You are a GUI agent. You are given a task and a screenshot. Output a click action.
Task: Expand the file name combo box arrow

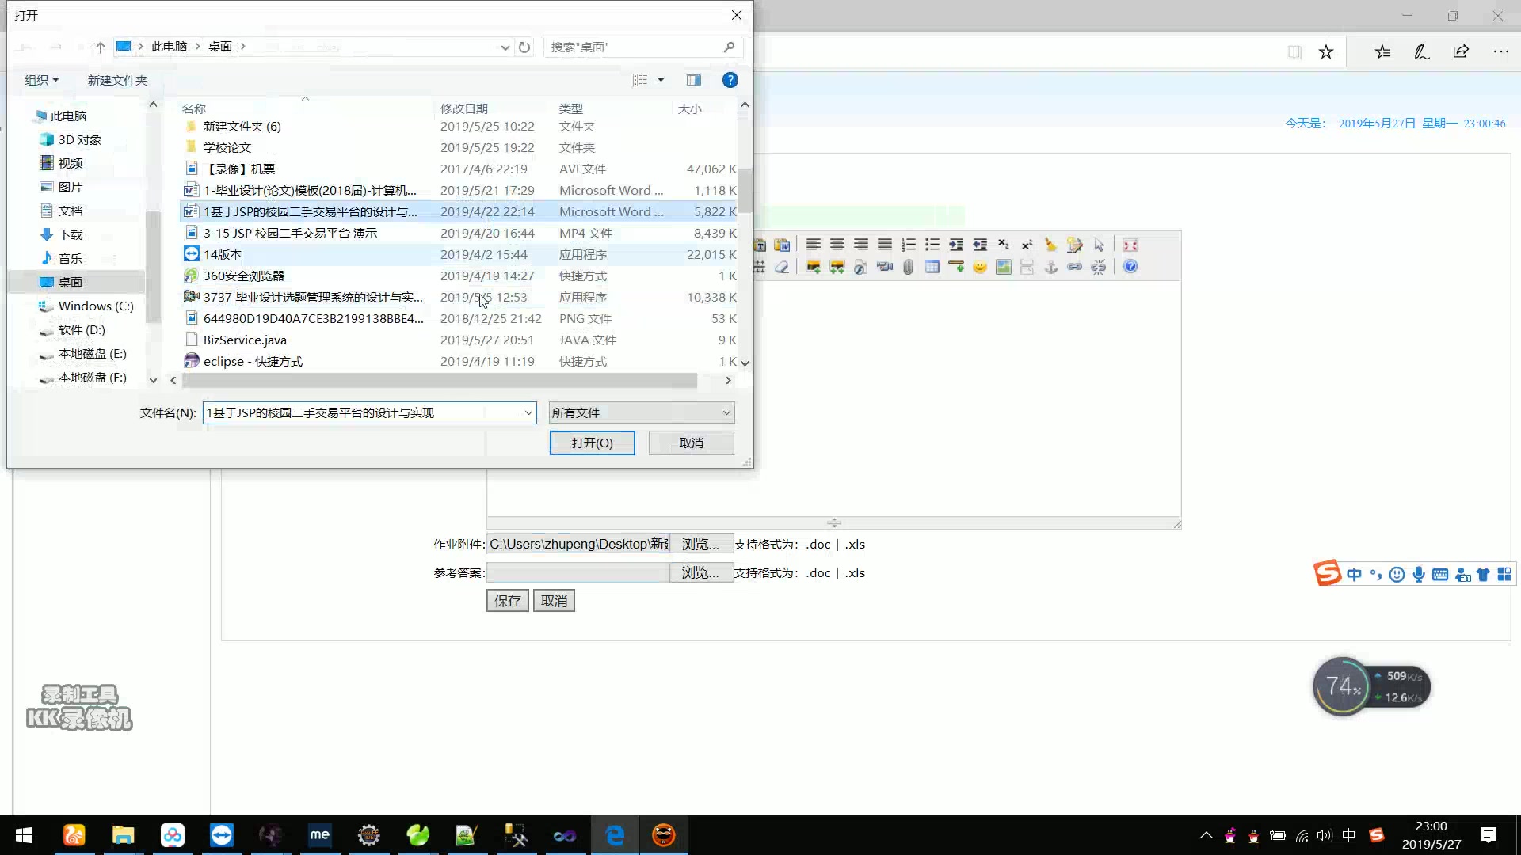[x=528, y=412]
